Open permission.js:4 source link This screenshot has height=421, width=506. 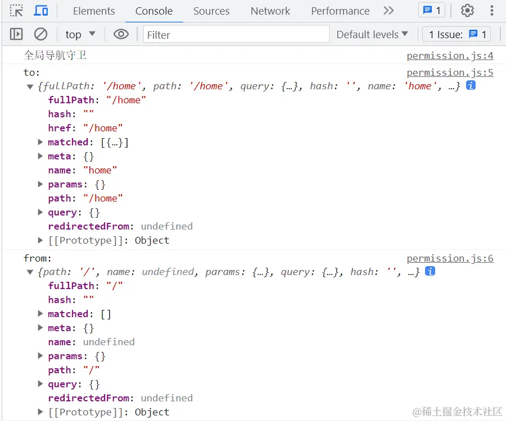[450, 56]
